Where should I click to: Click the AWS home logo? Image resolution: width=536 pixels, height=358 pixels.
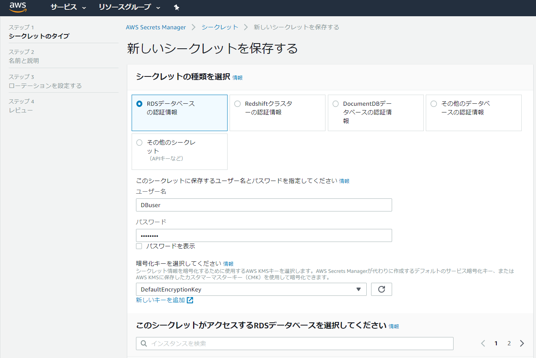[x=17, y=7]
